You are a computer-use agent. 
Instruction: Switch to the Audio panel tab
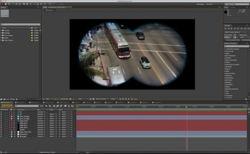tap(233, 8)
